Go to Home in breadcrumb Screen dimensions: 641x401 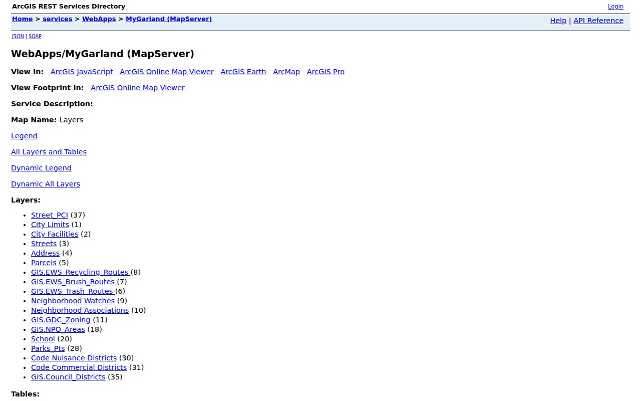(22, 19)
